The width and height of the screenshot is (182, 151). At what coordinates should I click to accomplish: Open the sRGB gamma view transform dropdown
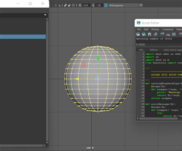125,5
